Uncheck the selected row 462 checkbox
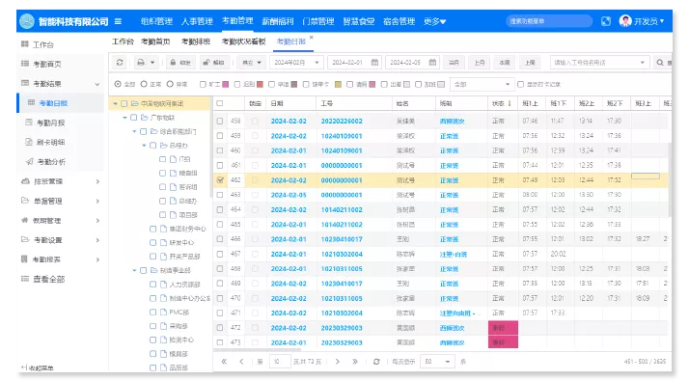This screenshot has width=689, height=381. tap(220, 180)
